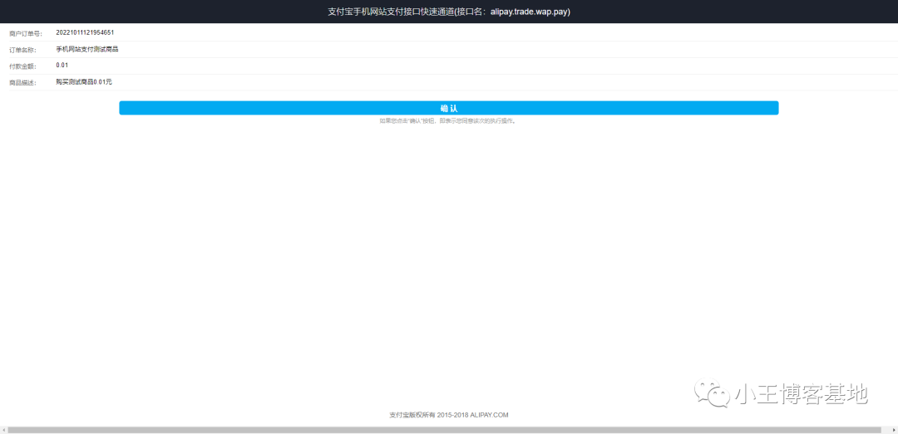The height and width of the screenshot is (434, 898).
Task: Click the hint text below 确认 button
Action: (x=448, y=121)
